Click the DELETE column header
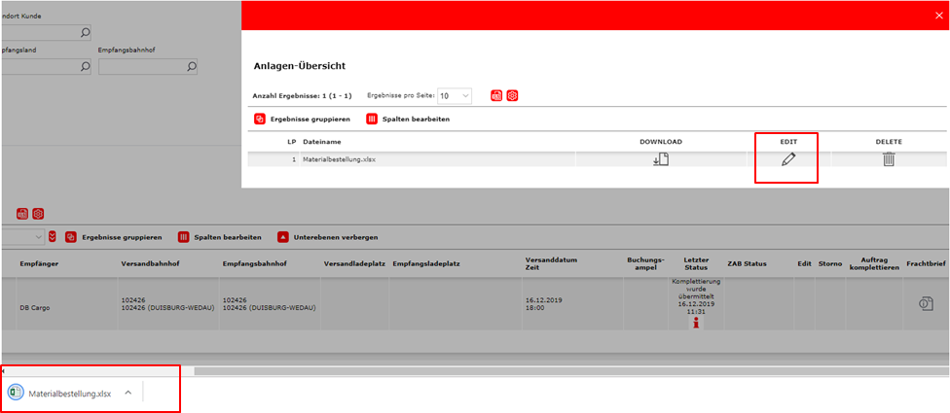 click(889, 142)
